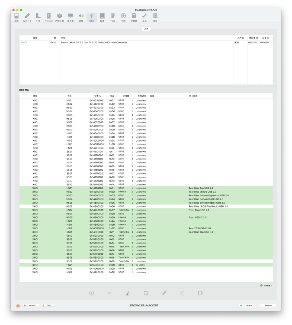Open the NVRAM section
Screen dimensions: 292x325
coord(48,17)
